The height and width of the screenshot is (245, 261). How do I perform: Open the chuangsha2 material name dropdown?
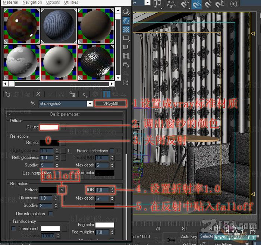(89, 104)
